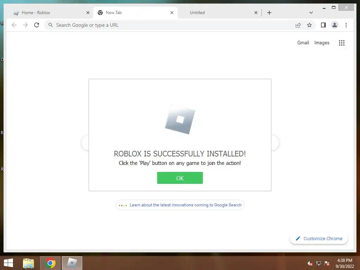360x270 pixels.
Task: Open the Google apps grid
Action: pyautogui.click(x=342, y=43)
